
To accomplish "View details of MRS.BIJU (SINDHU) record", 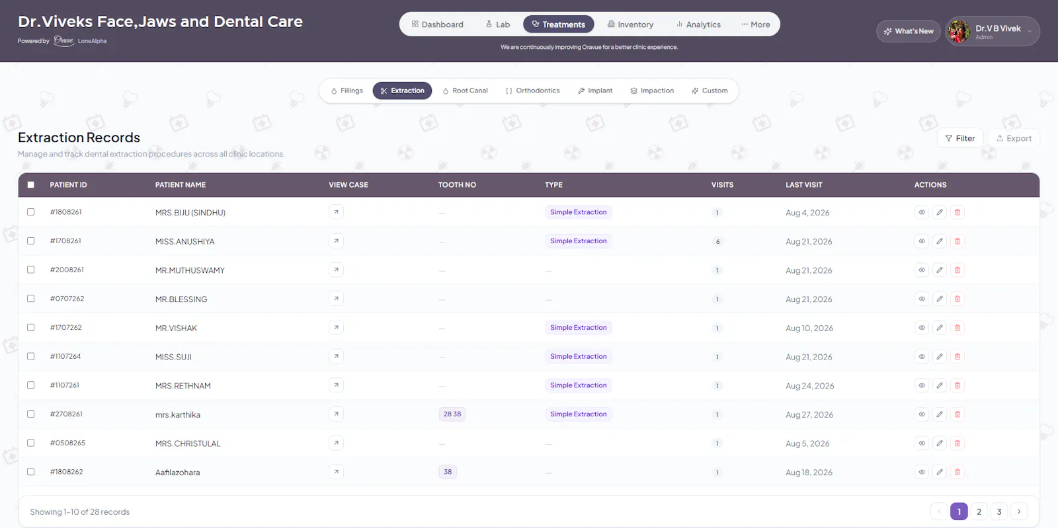I will point(922,212).
